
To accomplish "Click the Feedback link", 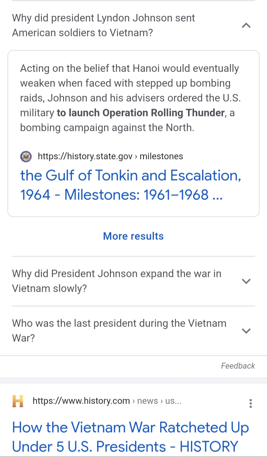I will pyautogui.click(x=238, y=366).
